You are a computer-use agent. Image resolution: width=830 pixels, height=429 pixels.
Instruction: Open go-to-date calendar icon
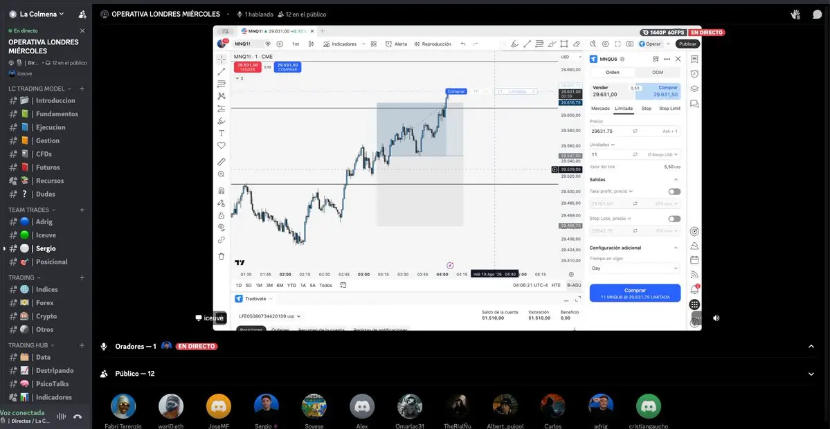[343, 285]
